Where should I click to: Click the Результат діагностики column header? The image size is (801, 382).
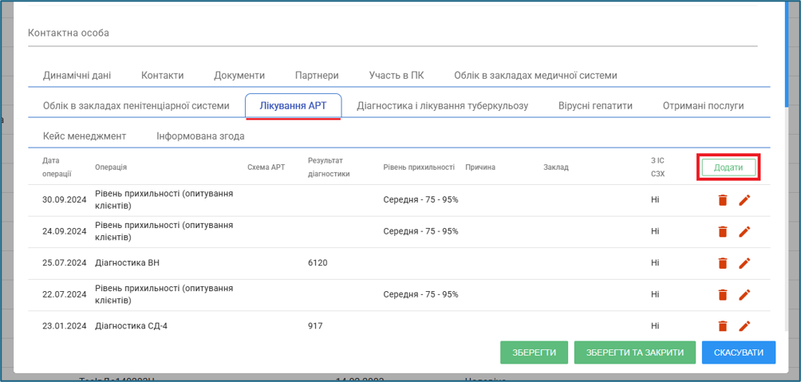click(x=329, y=167)
